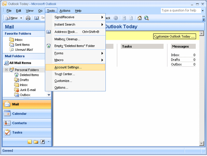
Task: Click the scroll-down arrow in Outlook Today
Action: tap(202, 143)
